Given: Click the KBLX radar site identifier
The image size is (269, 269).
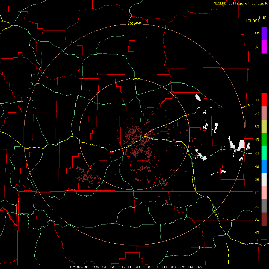Looking at the screenshot, I should point(153,267).
